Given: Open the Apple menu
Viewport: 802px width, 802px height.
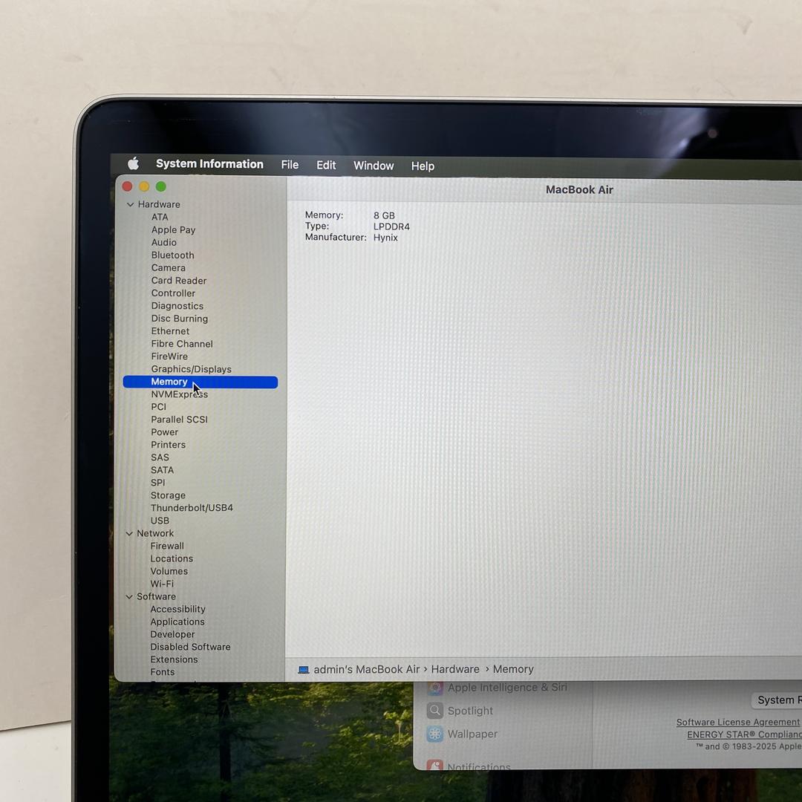Looking at the screenshot, I should click(x=134, y=163).
